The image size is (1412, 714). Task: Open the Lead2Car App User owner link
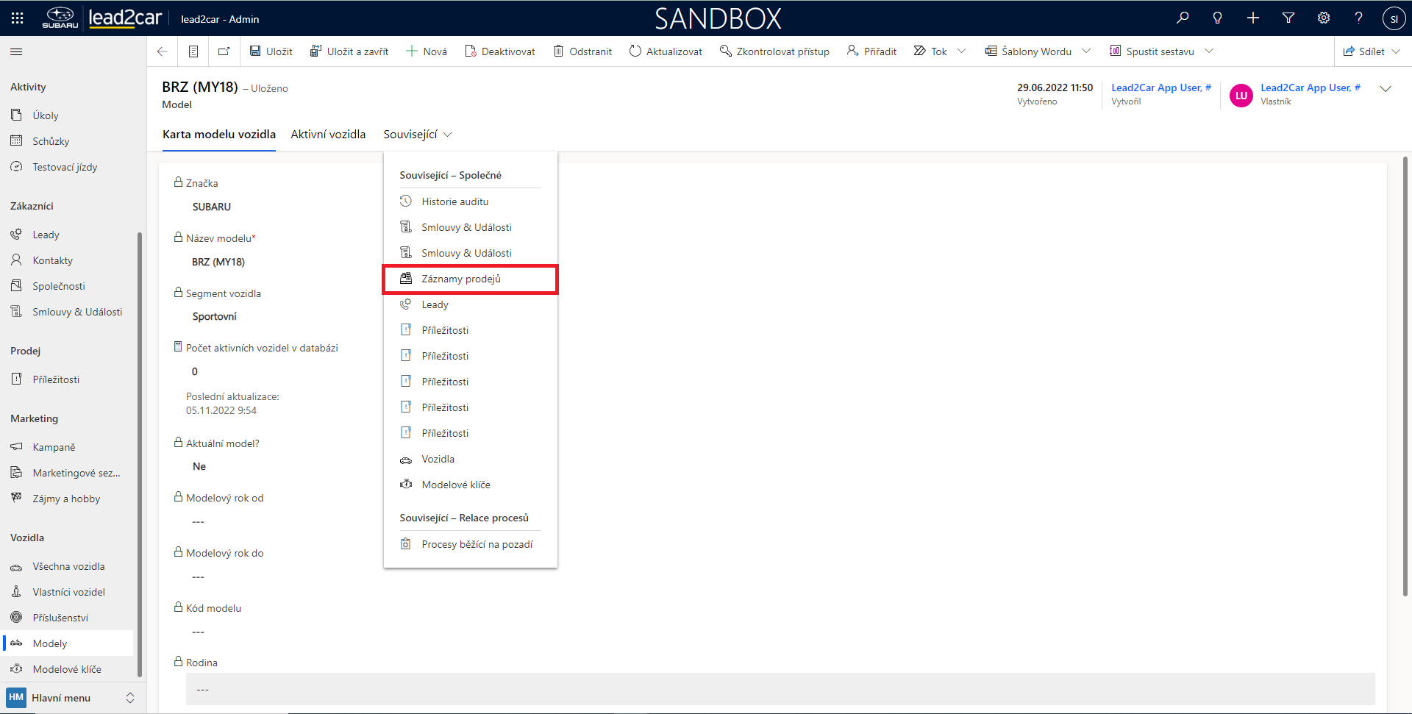1310,88
